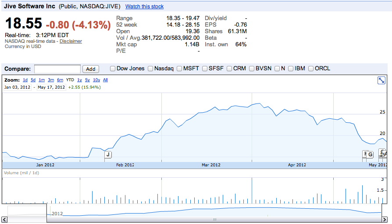392x224 pixels.
Task: Select the IBM comparison checkbox
Action: [x=291, y=69]
